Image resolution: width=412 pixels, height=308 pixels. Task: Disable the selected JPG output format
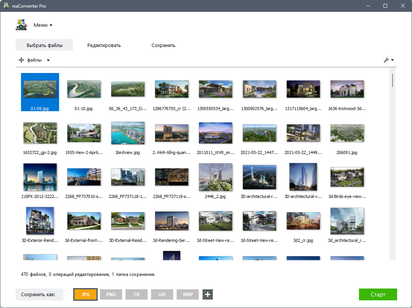85,294
